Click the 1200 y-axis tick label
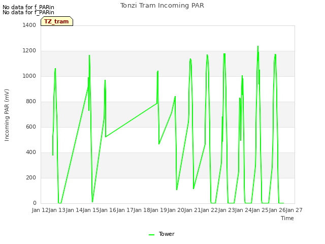Viewport: 325px width, 244px height. pyautogui.click(x=29, y=51)
